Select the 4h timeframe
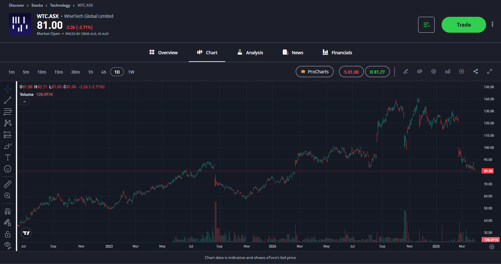Screen dimensions: 501x264 click(104, 72)
